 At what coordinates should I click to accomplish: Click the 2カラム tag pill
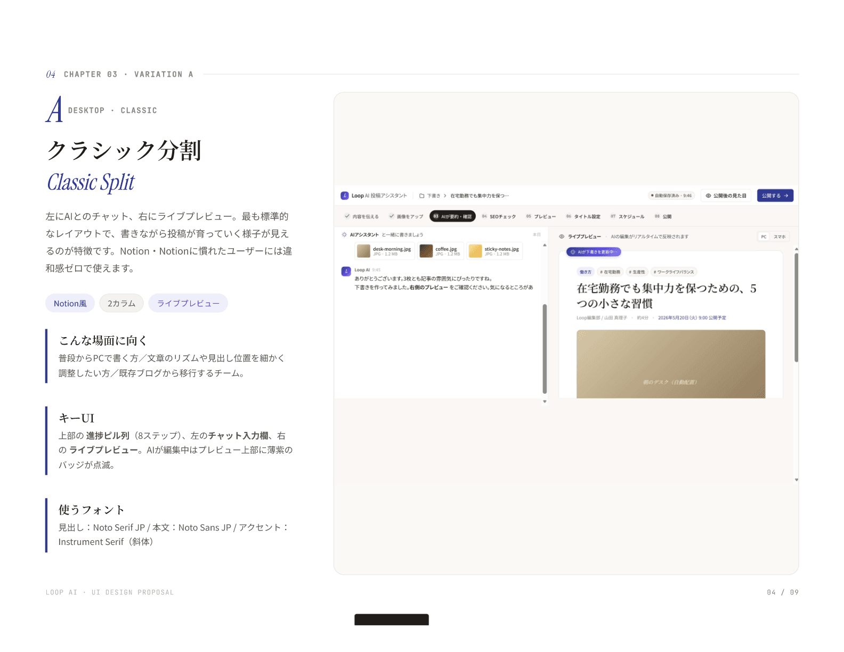click(x=121, y=303)
